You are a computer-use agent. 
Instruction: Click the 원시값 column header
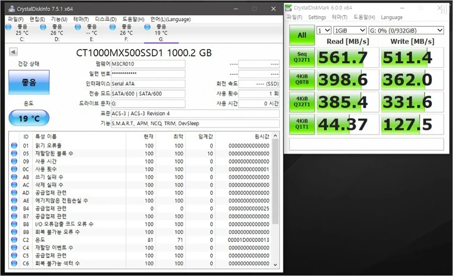[262, 136]
